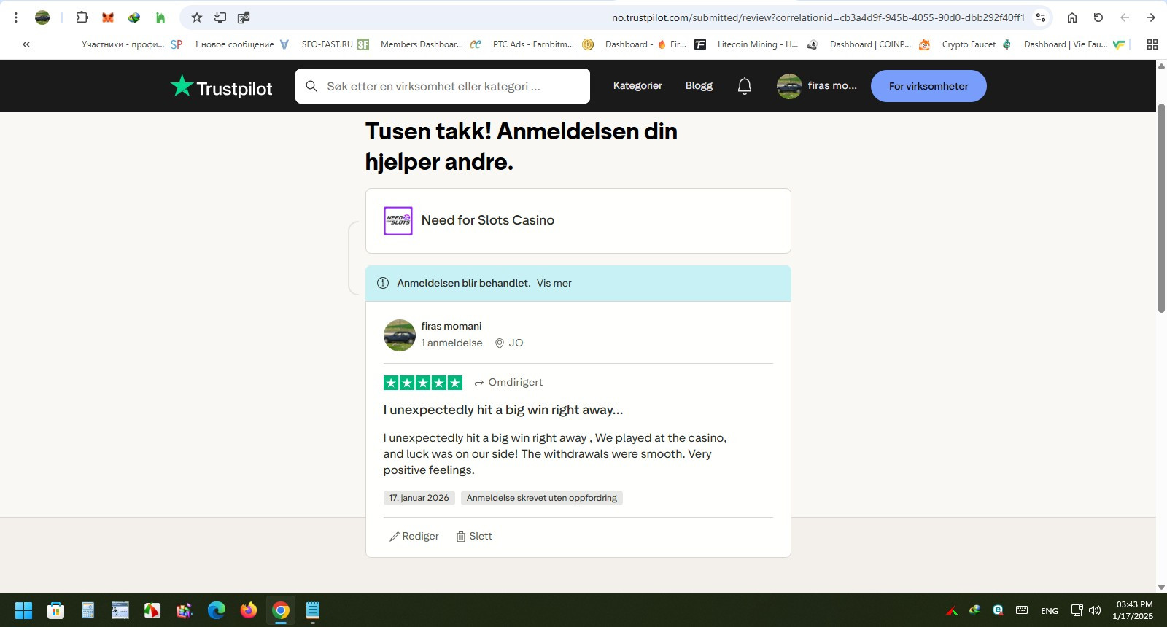Open the Dashboard | COINP bookmark

[x=880, y=44]
